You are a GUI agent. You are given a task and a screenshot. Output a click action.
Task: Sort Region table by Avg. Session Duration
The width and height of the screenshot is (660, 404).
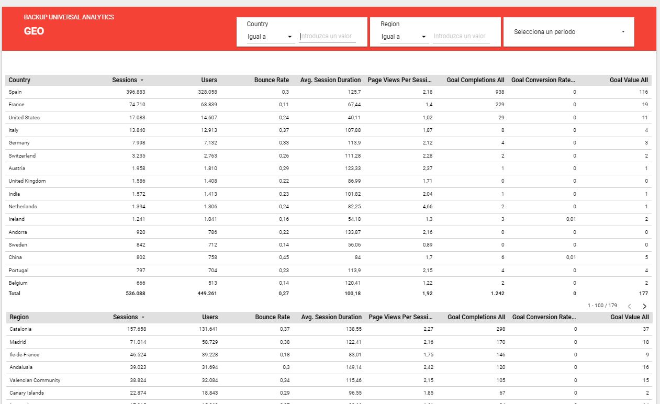(x=331, y=317)
